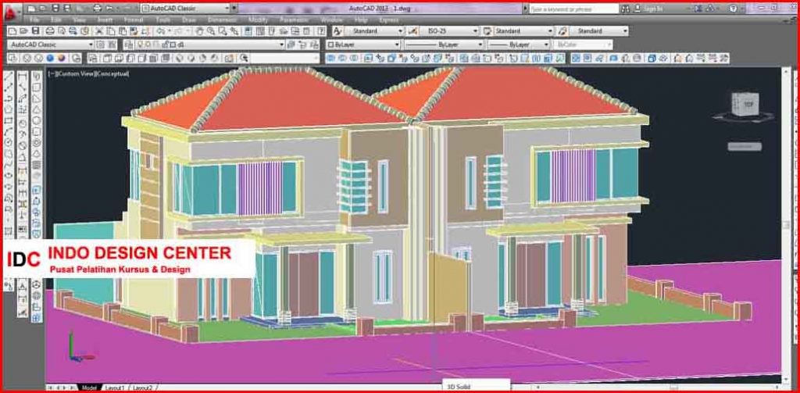Select the Box tool in Modeling toolbar
Image resolution: width=800 pixels, height=393 pixels.
point(37,88)
